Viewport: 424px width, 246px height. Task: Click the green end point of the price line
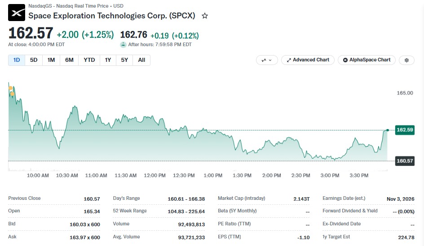(388, 130)
